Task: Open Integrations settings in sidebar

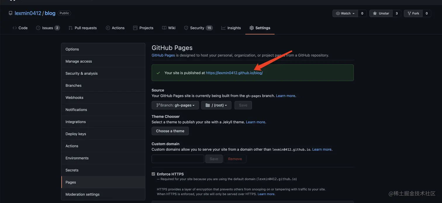Action: 103,122
